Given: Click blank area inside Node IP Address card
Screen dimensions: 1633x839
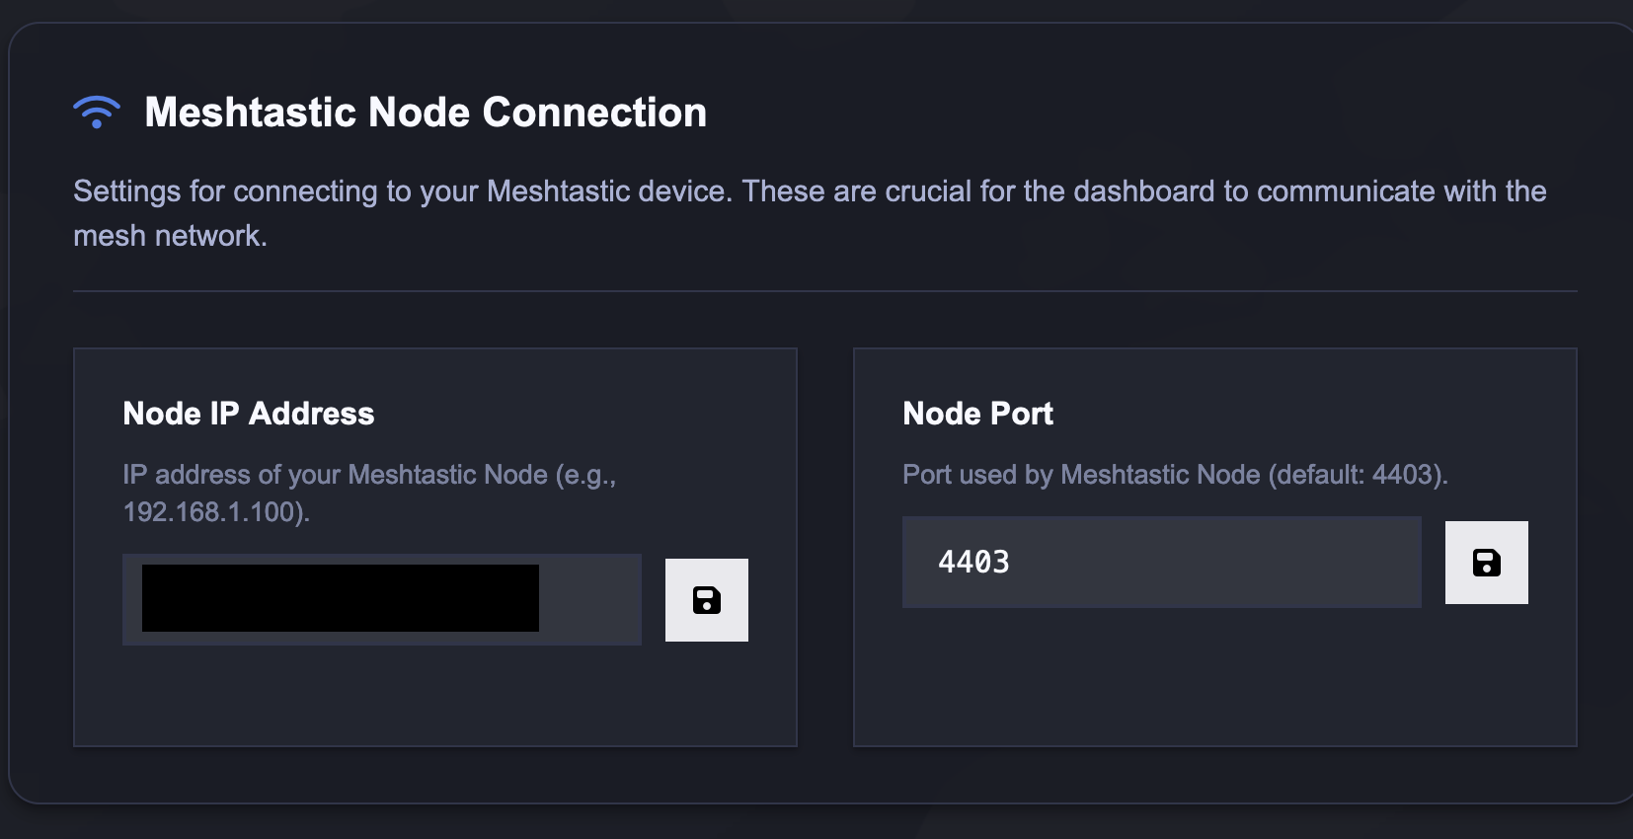Looking at the screenshot, I should tap(434, 696).
